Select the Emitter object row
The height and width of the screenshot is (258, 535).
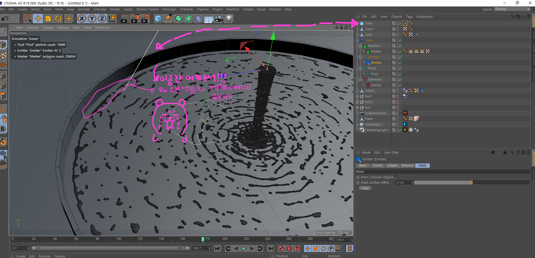pos(376,63)
